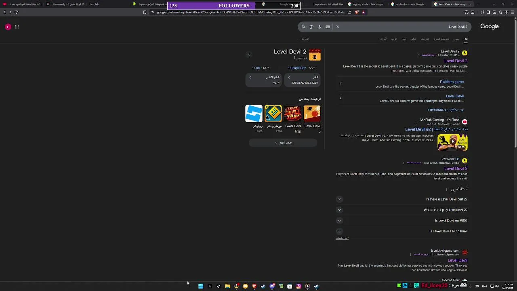
Task: Open more options for leveldevil2.io result
Action: pos(418,55)
